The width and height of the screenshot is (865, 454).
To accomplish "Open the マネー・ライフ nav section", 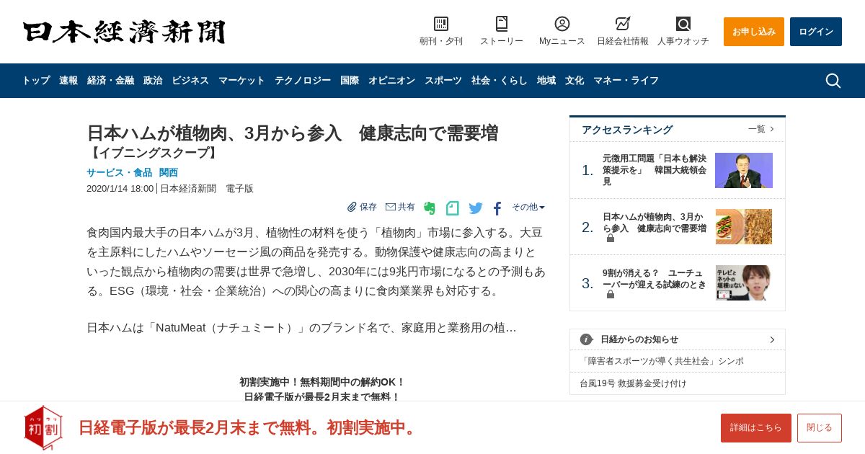I will pyautogui.click(x=626, y=81).
